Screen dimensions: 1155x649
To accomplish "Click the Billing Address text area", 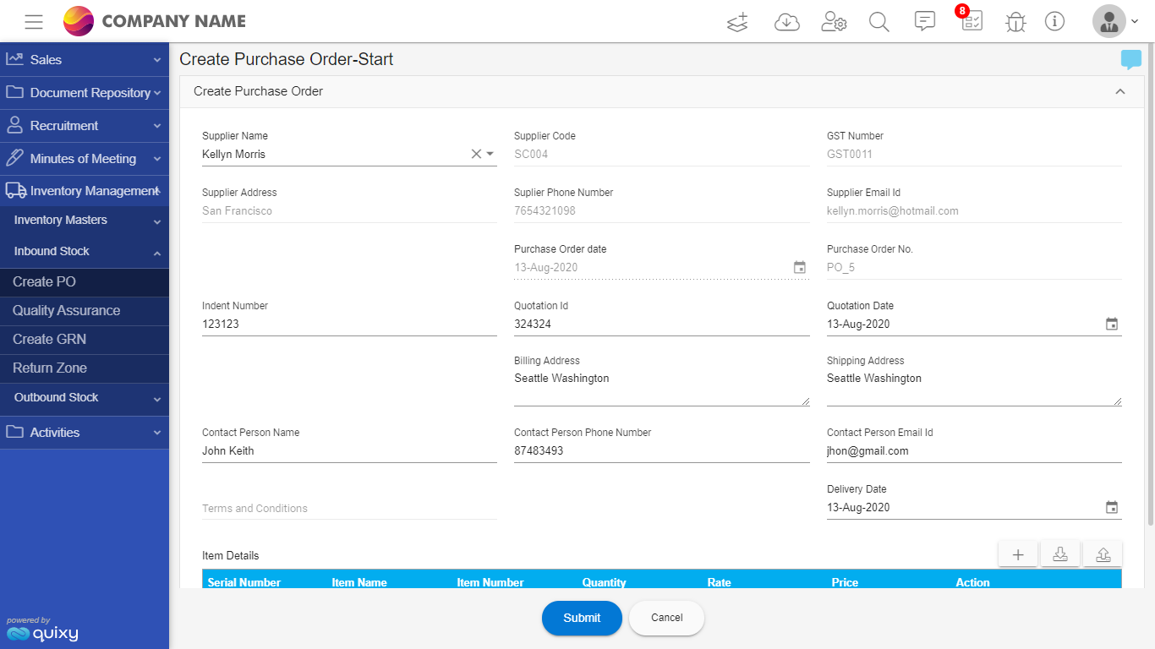I will point(661,388).
